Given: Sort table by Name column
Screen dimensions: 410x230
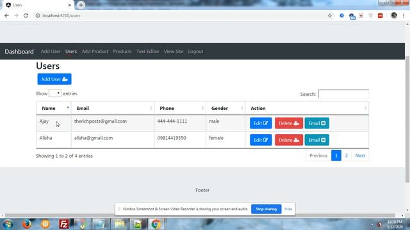Looking at the screenshot, I should pos(54,108).
